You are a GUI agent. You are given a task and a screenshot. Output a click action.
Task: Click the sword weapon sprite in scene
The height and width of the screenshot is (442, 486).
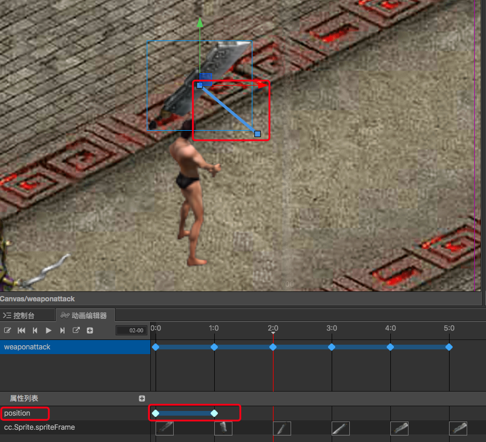198,85
